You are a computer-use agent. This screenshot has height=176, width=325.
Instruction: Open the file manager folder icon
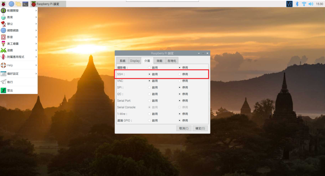(18, 4)
